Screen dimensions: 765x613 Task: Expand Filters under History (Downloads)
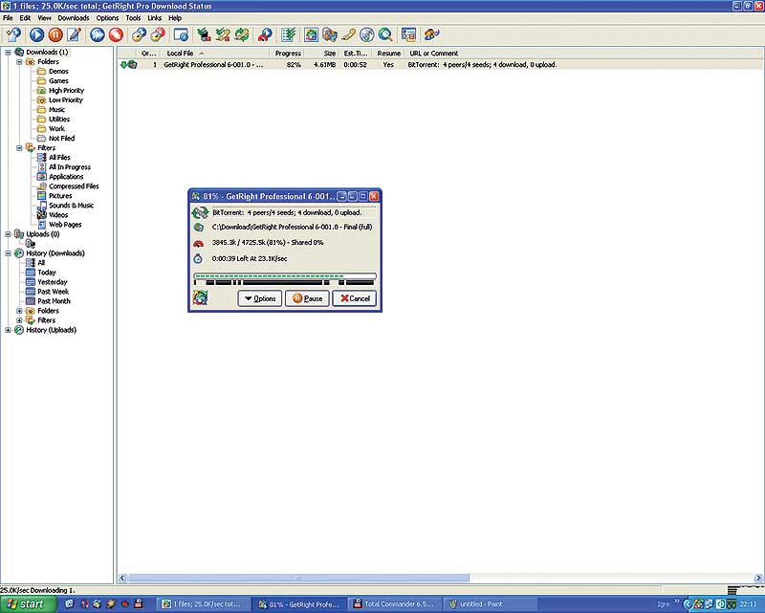point(19,320)
